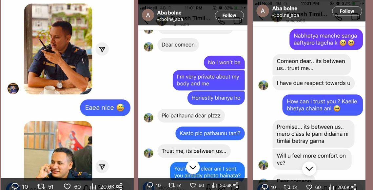Open the repost icon in the right panel
The image size is (373, 190).
pos(287,187)
